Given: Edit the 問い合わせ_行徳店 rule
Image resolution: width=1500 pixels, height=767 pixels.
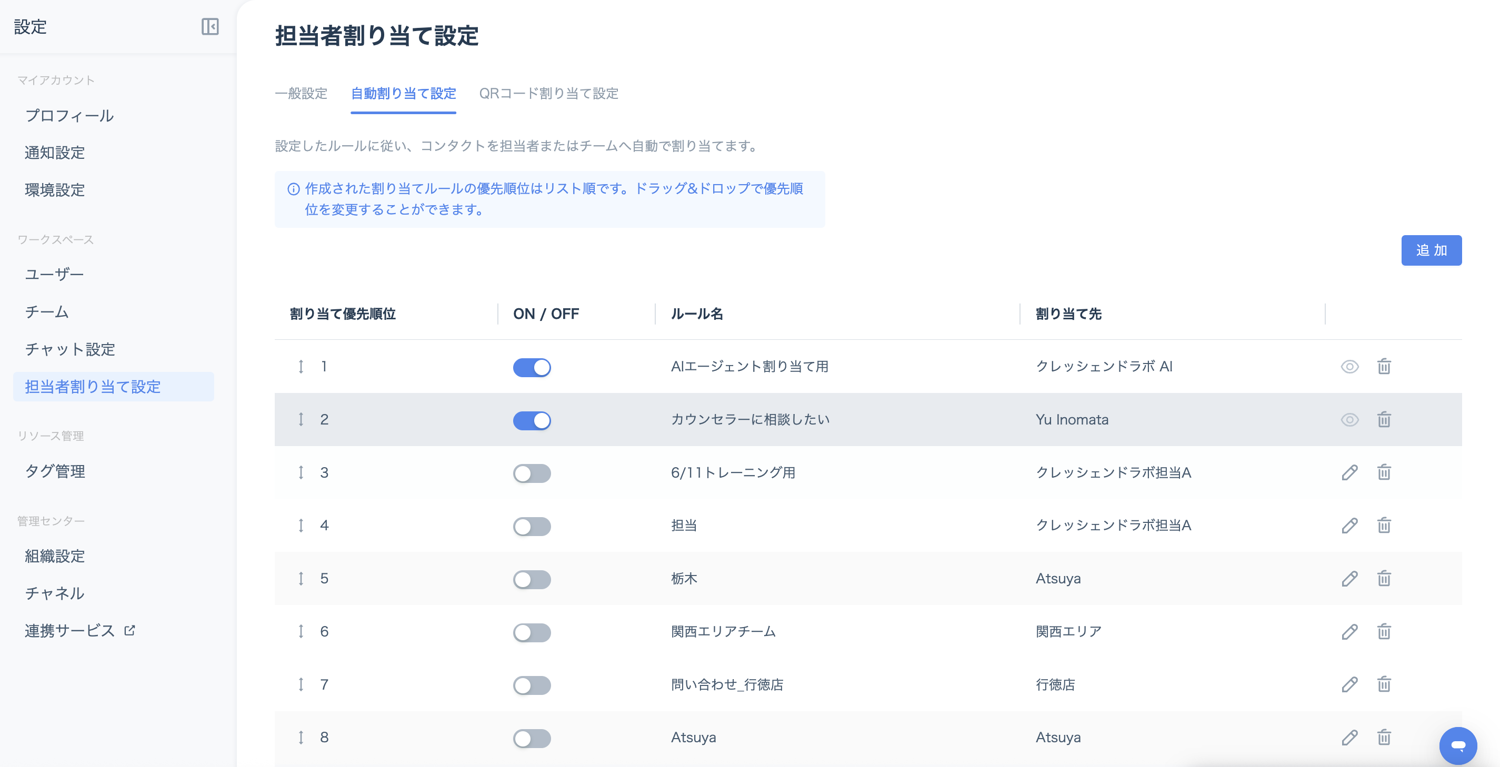Looking at the screenshot, I should coord(1349,684).
